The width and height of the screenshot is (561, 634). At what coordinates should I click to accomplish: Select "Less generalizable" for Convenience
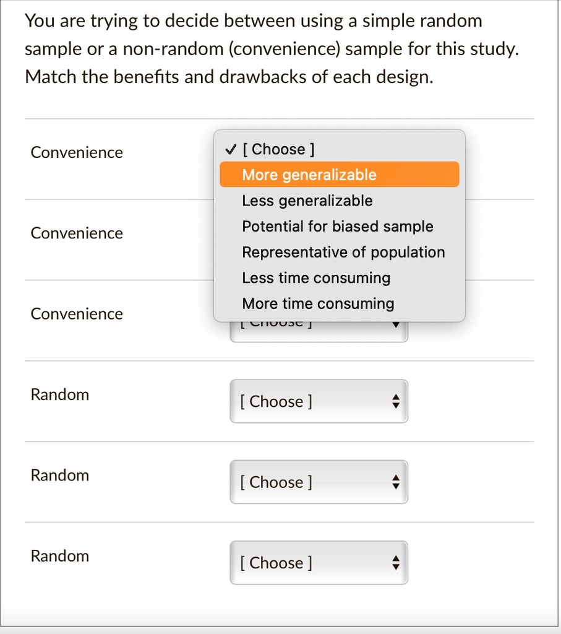307,200
